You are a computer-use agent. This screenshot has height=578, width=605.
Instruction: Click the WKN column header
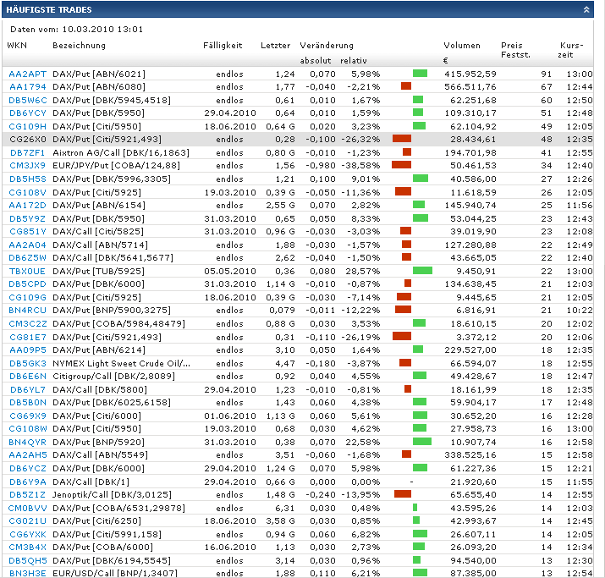17,46
